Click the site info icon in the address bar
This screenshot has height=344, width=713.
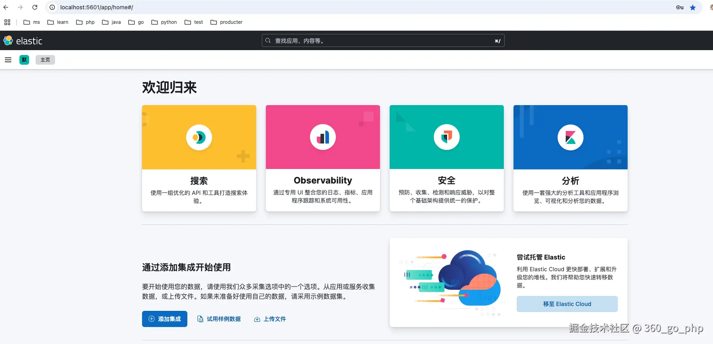pos(52,7)
